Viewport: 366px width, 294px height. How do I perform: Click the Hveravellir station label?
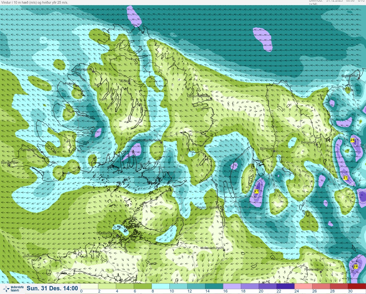[311, 269]
